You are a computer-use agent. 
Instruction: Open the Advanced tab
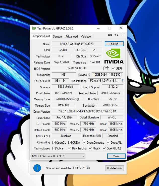pyautogui.click(x=72, y=37)
